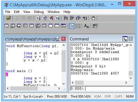Viewport: 138px width, 102px height.
Task: Click the Go (run) toolbar icon
Action: point(38,18)
